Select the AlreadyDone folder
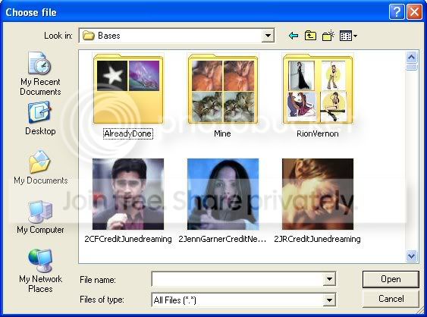The image size is (427, 317). [128, 89]
